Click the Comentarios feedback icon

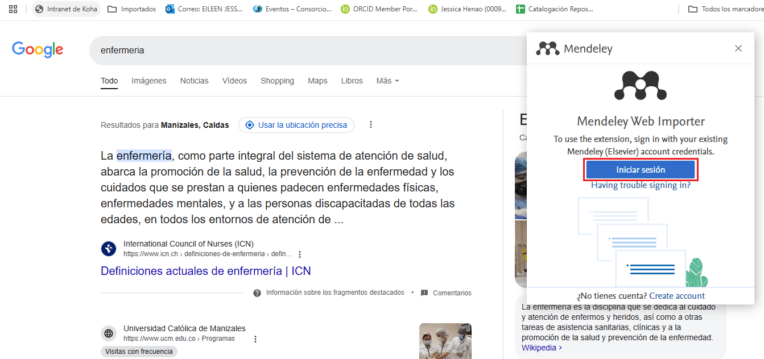tap(424, 293)
